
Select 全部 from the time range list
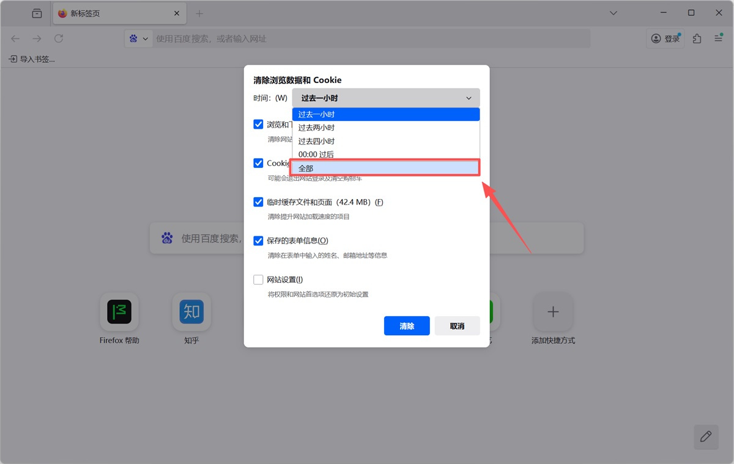tap(385, 168)
